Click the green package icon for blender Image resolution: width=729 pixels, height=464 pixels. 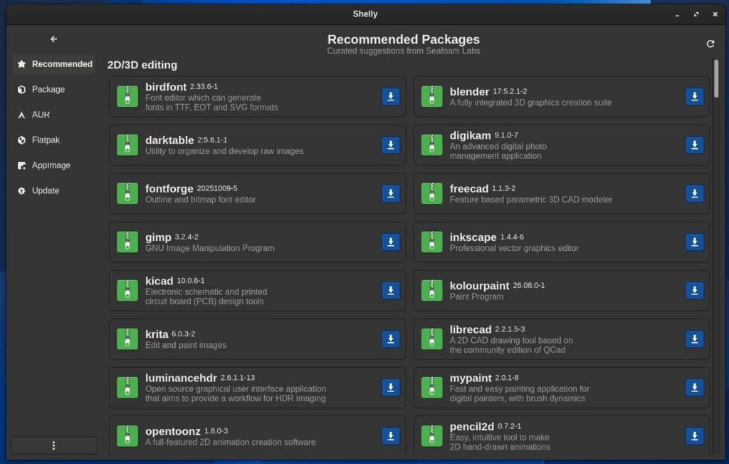pyautogui.click(x=431, y=96)
